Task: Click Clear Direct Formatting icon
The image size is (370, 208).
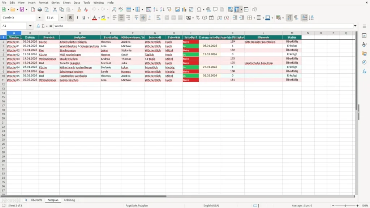Action: [86, 9]
